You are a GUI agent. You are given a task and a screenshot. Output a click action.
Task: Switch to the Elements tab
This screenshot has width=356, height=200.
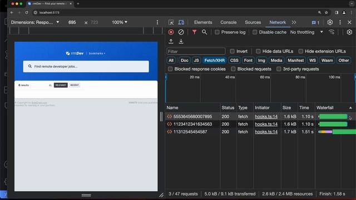tap(203, 22)
